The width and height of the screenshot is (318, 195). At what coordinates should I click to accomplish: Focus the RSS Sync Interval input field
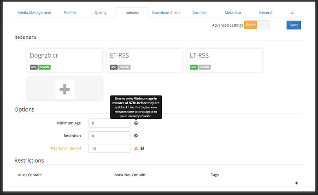[109, 148]
